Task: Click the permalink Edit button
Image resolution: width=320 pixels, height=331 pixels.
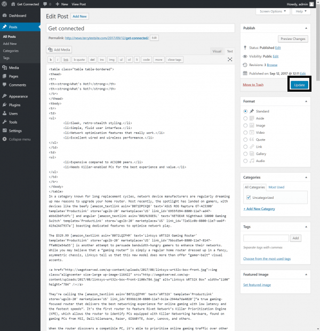Action: click(x=154, y=38)
